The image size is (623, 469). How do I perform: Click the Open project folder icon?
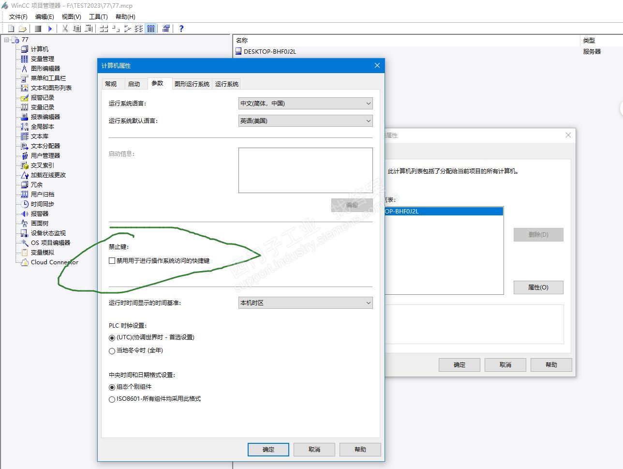tap(22, 29)
